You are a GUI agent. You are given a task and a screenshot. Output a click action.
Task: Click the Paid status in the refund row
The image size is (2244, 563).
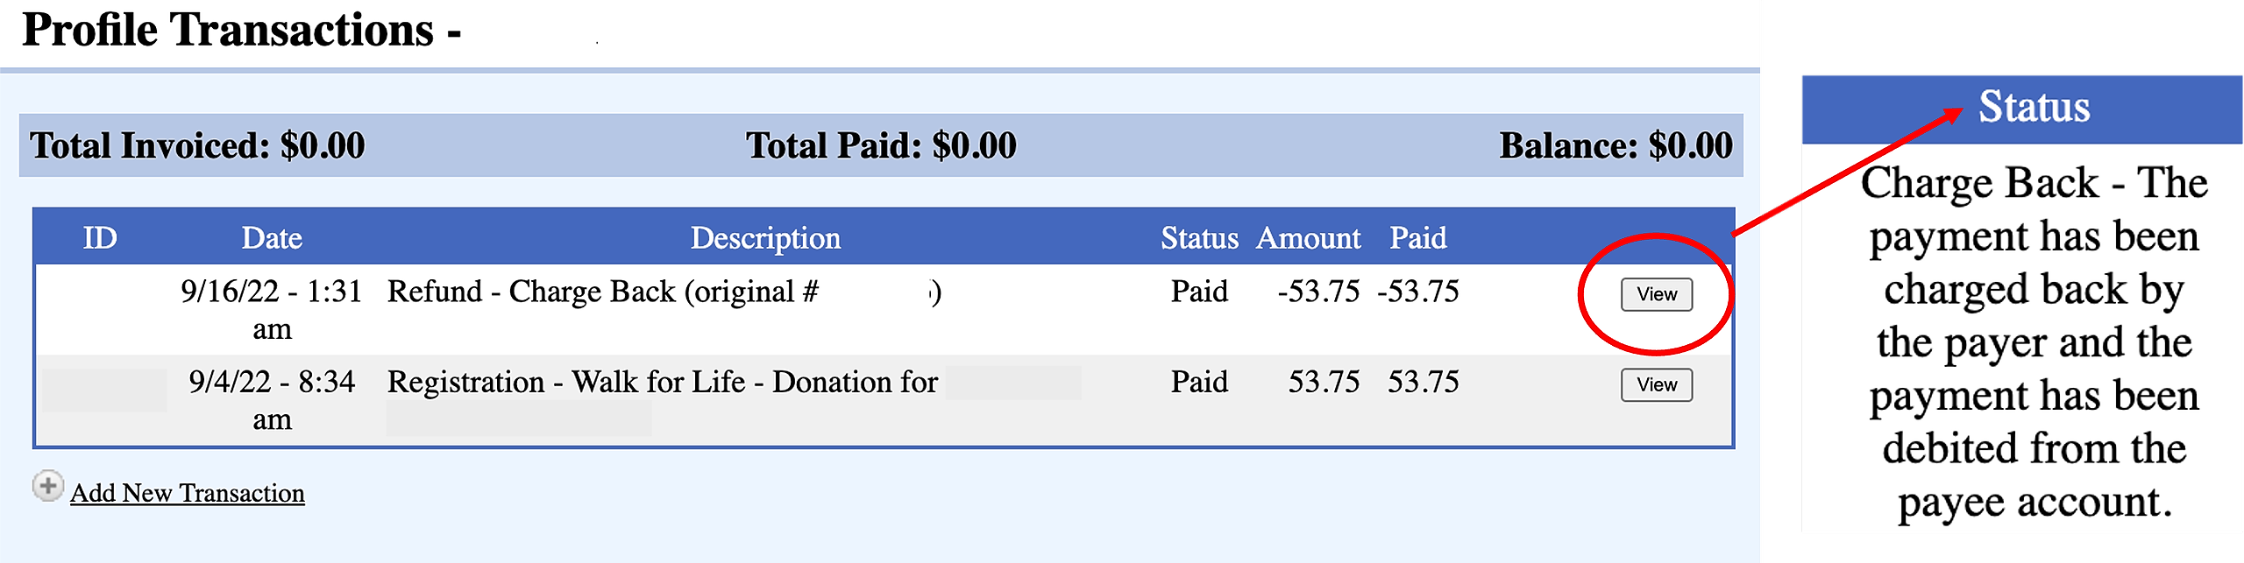click(x=1199, y=292)
